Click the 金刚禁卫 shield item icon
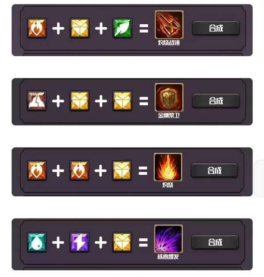Viewport: 264px width, 277px height. pos(169,97)
